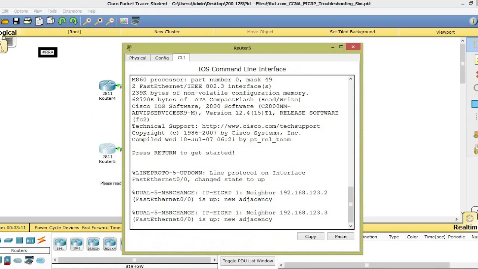
Task: Click the Paste button in Router5 window
Action: [x=341, y=236]
